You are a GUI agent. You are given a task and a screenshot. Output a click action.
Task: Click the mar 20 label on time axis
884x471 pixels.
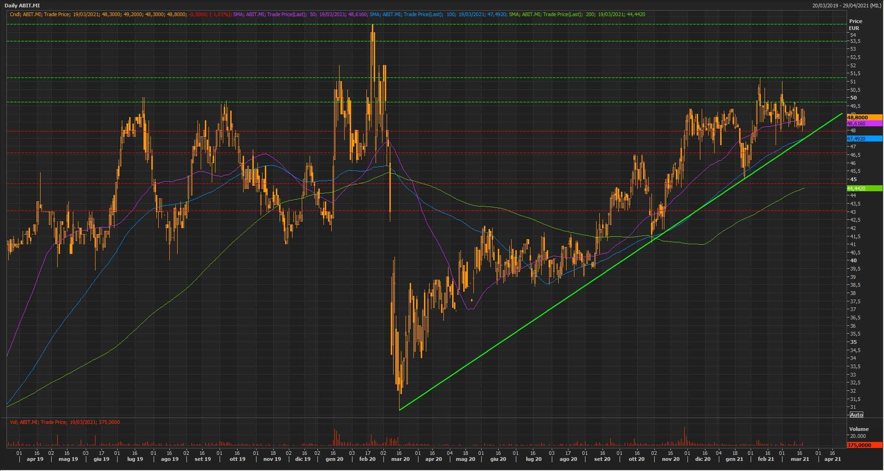pos(400,459)
